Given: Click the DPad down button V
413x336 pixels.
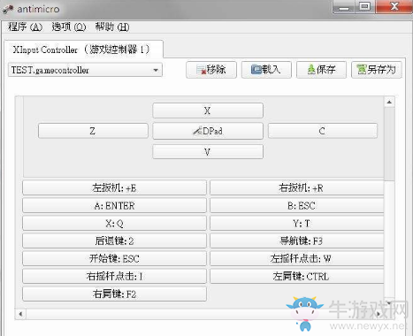Looking at the screenshot, I should [208, 152].
